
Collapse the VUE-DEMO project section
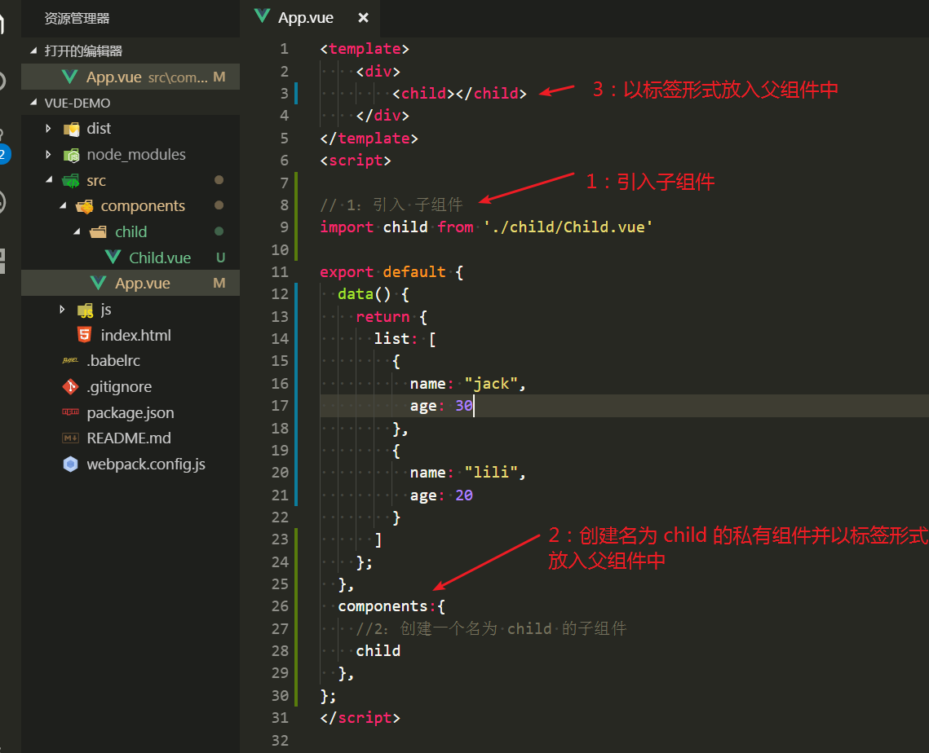pyautogui.click(x=33, y=103)
